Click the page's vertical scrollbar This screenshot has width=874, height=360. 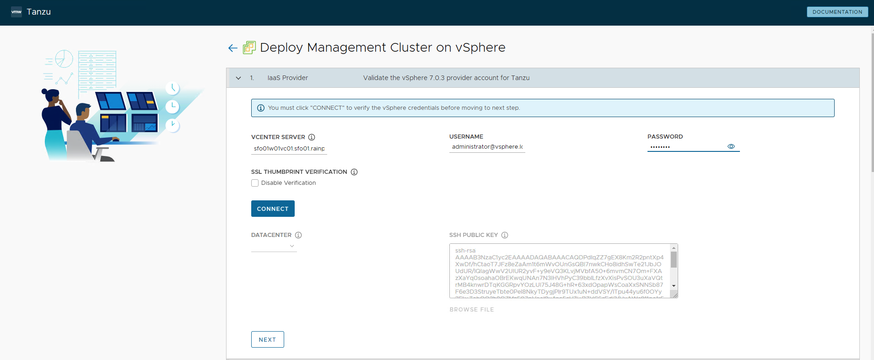pyautogui.click(x=872, y=103)
